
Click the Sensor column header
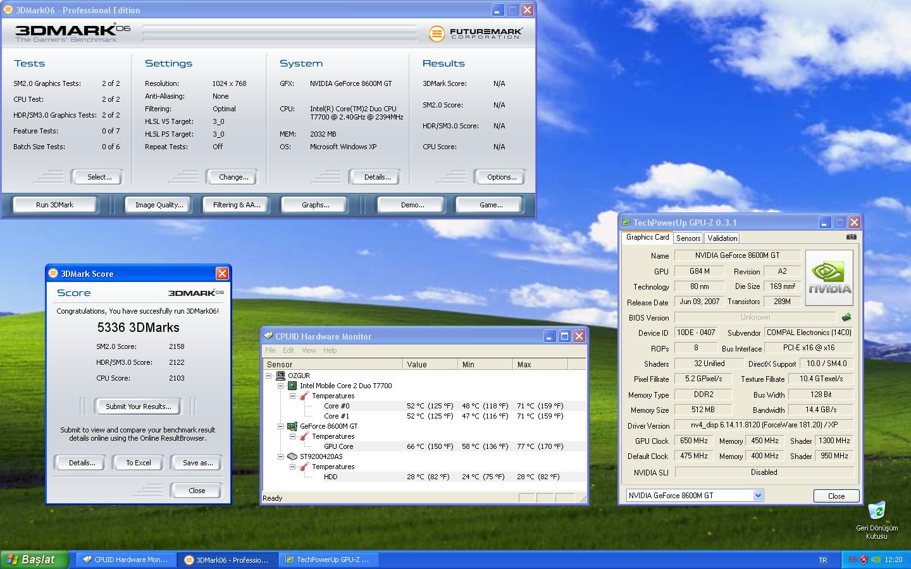tap(333, 364)
